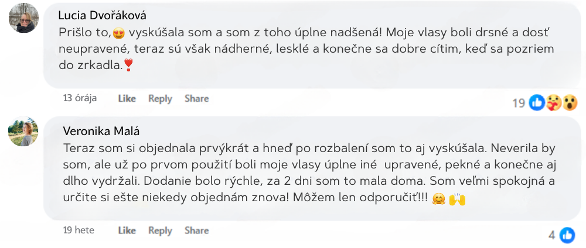Image resolution: width=586 pixels, height=248 pixels.
Task: Click the wow face reaction on Lucia's comment
Action: (569, 103)
